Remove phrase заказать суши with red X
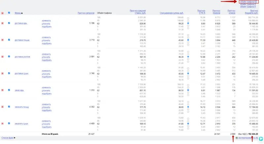This screenshot has width=264, height=144. (2, 124)
